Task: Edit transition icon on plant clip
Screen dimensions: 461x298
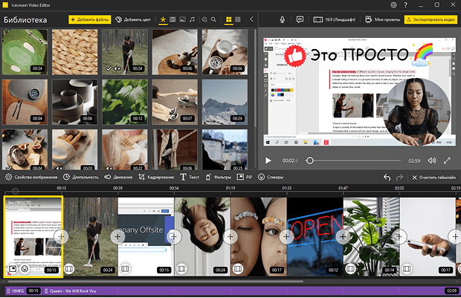Action: pos(350,268)
